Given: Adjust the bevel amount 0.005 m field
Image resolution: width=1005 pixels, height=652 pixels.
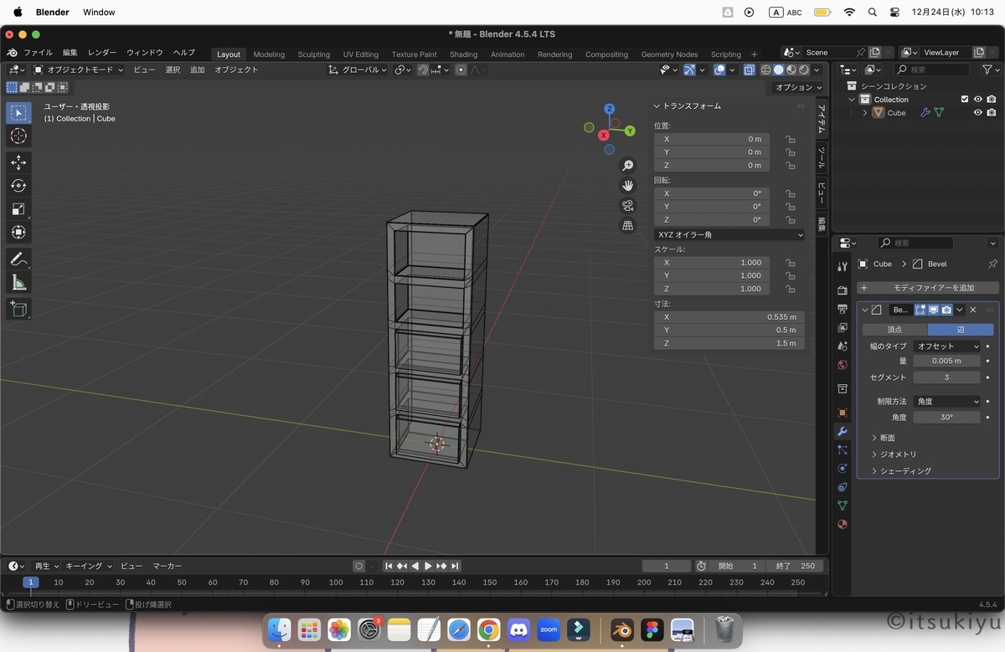Looking at the screenshot, I should click(946, 361).
